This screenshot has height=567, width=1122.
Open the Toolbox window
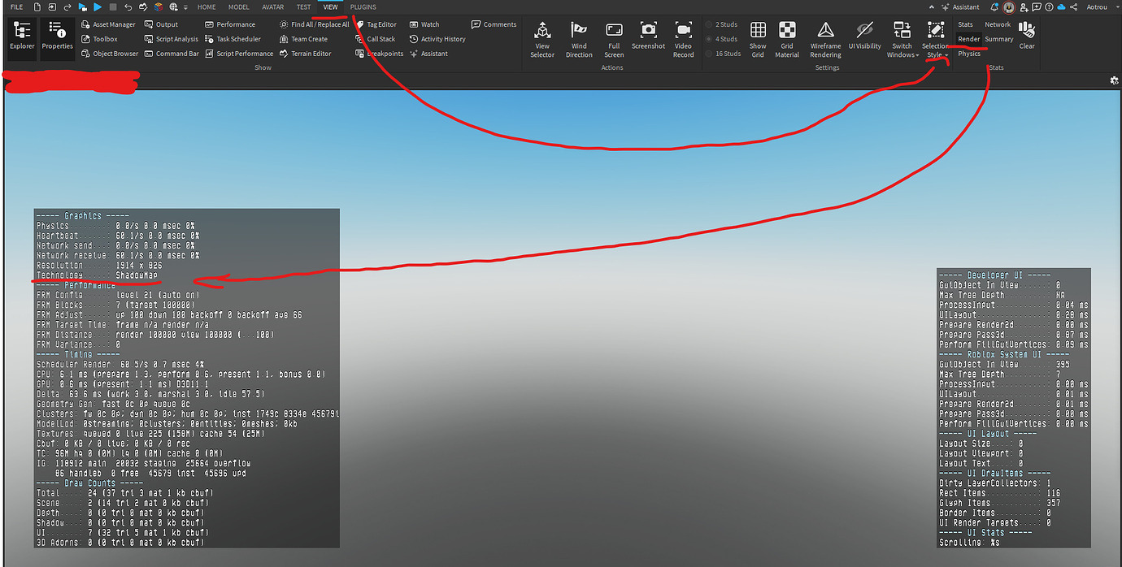point(99,39)
